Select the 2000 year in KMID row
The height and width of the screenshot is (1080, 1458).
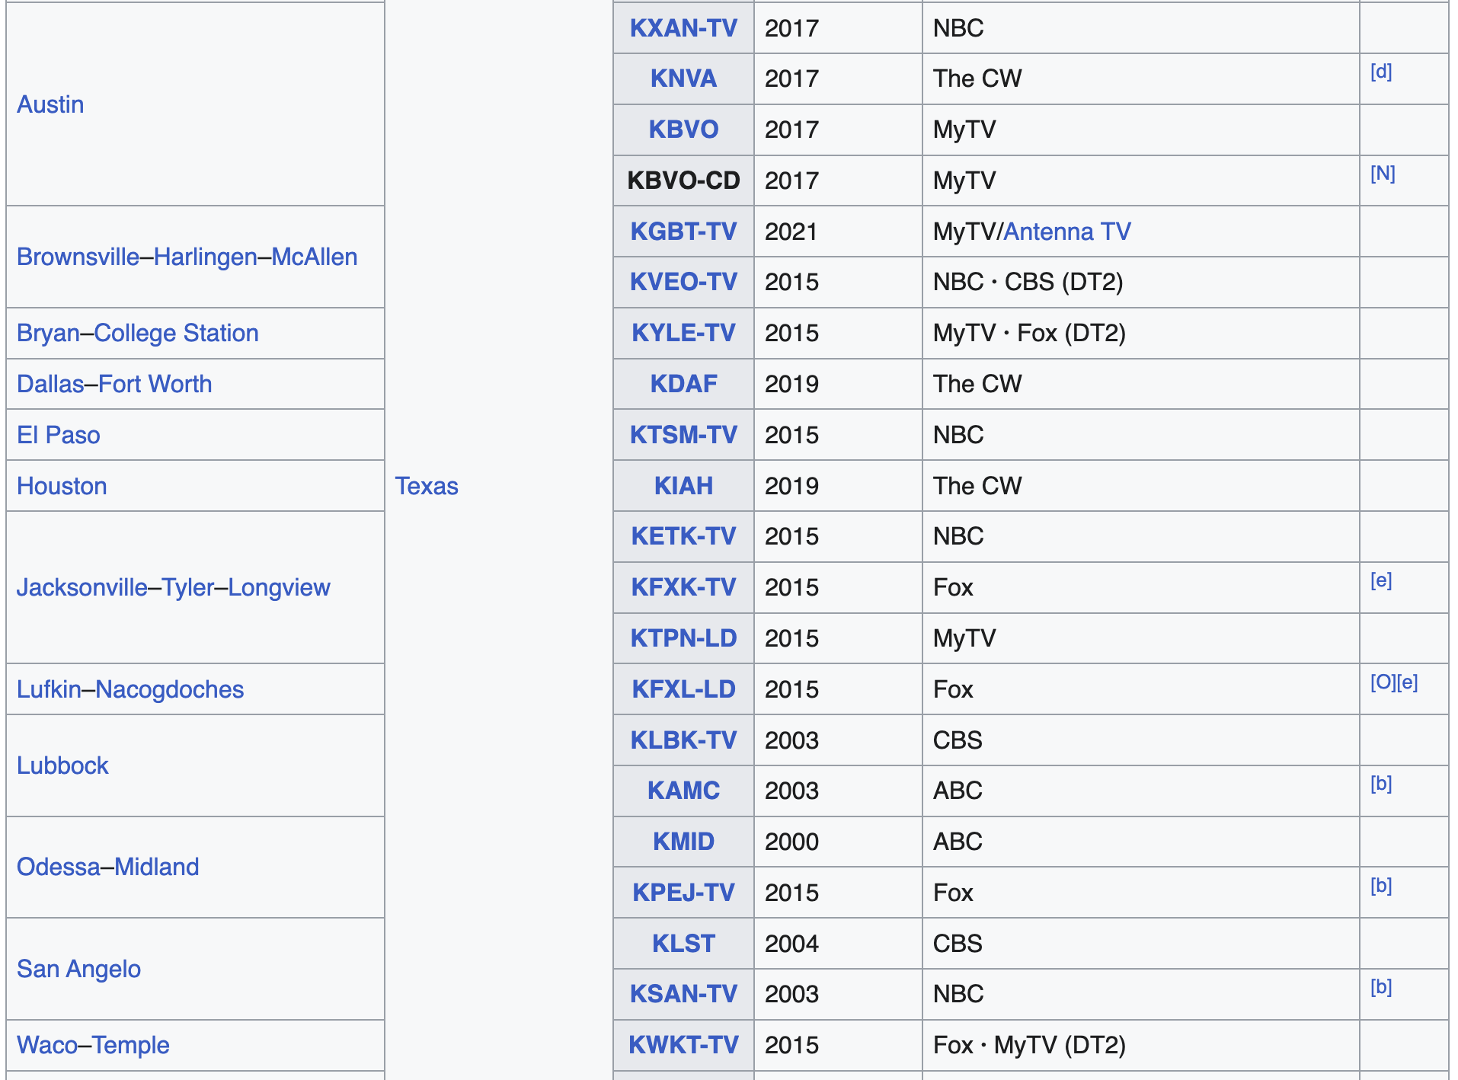(x=791, y=842)
